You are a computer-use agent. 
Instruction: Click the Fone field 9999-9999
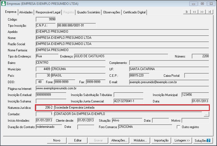click(65, 82)
